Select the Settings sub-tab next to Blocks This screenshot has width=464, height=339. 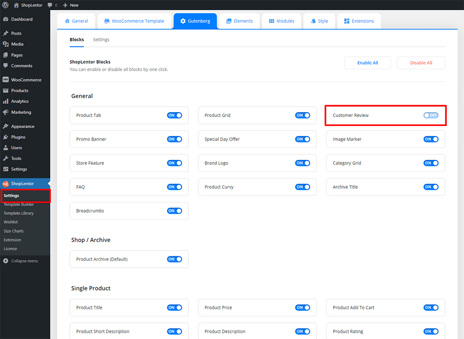(x=101, y=40)
